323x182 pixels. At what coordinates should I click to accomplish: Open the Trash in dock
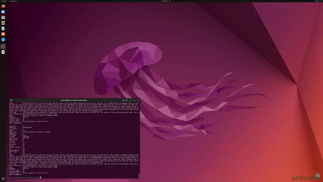[3, 52]
